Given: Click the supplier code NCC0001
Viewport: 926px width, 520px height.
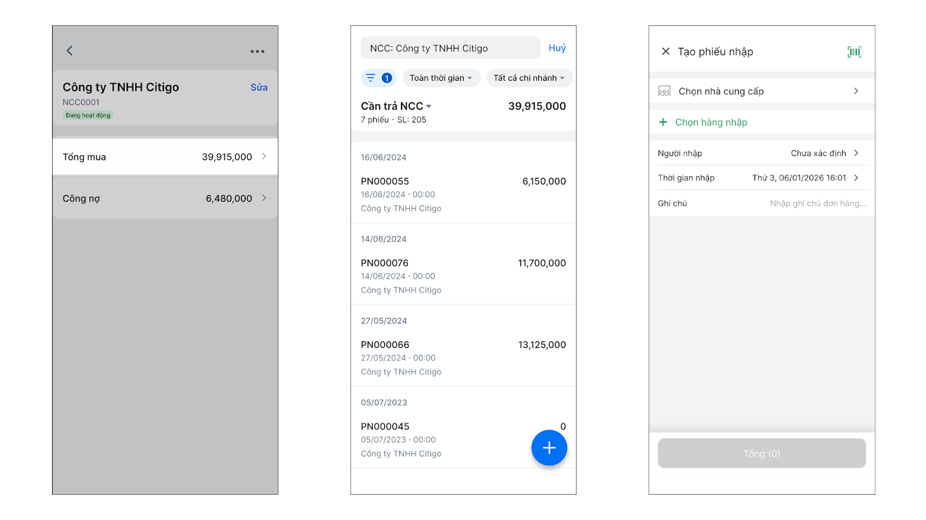Looking at the screenshot, I should [x=81, y=102].
